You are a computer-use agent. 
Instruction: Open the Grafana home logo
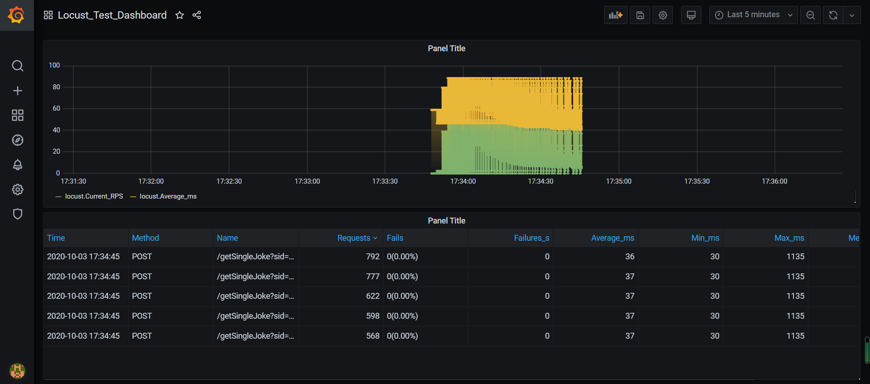tap(17, 15)
